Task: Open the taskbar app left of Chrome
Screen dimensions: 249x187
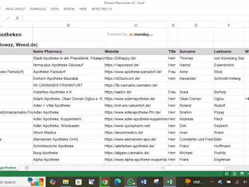Action: pyautogui.click(x=92, y=182)
